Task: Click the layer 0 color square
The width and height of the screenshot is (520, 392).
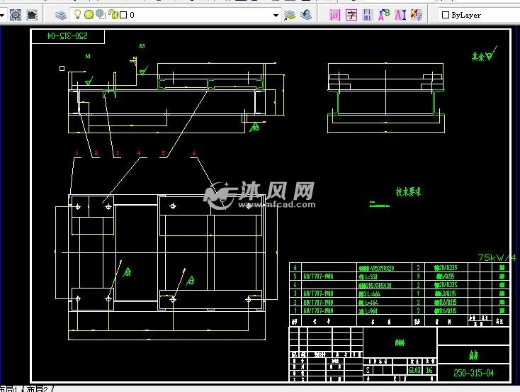Action: pos(123,14)
